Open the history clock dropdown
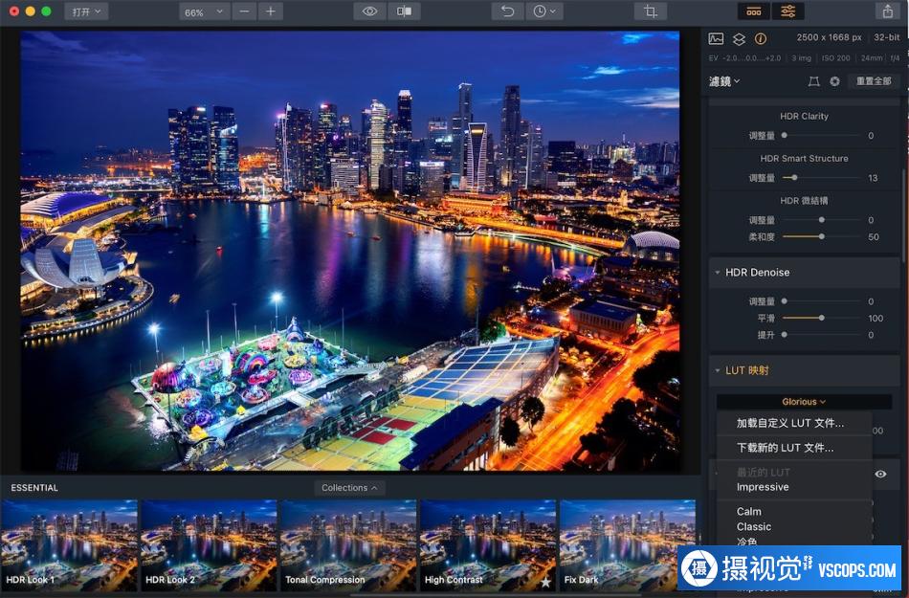Viewport: 909px width, 598px height. click(543, 11)
